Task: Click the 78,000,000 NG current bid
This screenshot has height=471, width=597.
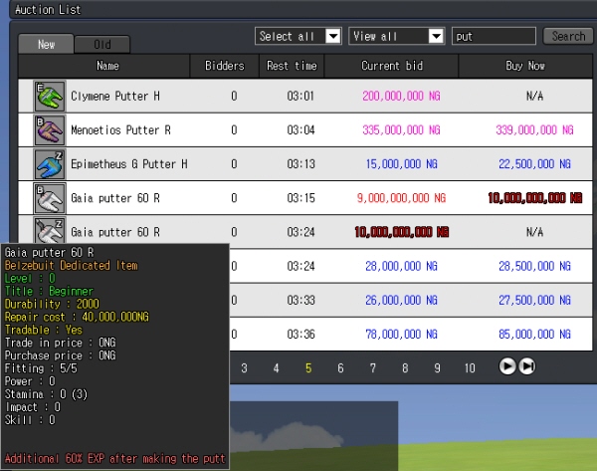Action: 401,335
